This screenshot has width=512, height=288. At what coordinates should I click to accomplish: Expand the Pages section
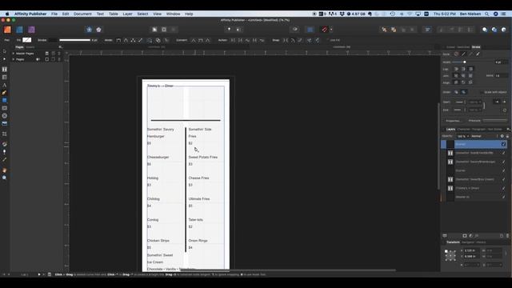[14, 59]
